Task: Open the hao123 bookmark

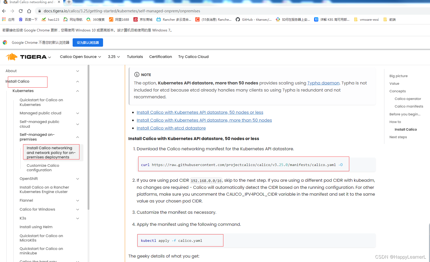Action: 50,19
